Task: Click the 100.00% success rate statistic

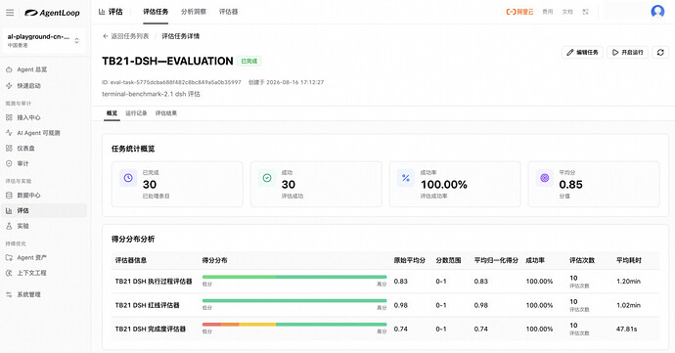Action: (444, 185)
